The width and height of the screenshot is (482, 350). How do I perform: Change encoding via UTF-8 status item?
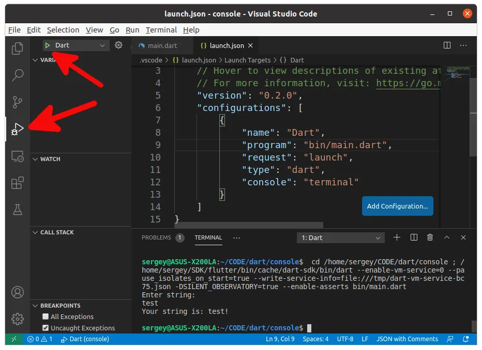(x=345, y=339)
